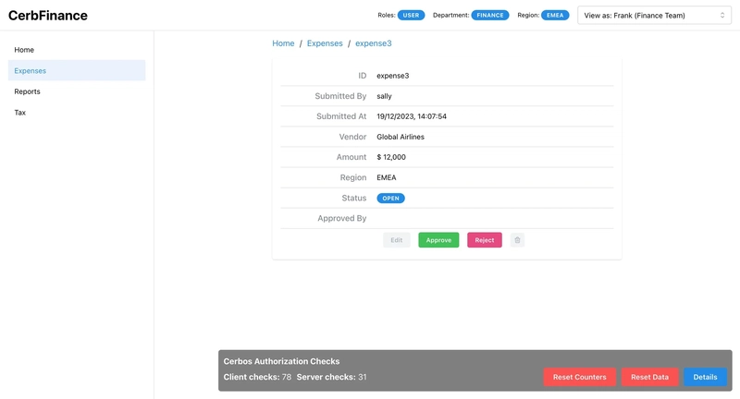The height and width of the screenshot is (399, 740).
Task: Click the OPEN status badge
Action: [x=390, y=199]
